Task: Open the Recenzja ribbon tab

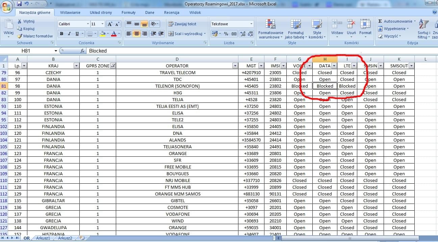Action: [x=172, y=12]
